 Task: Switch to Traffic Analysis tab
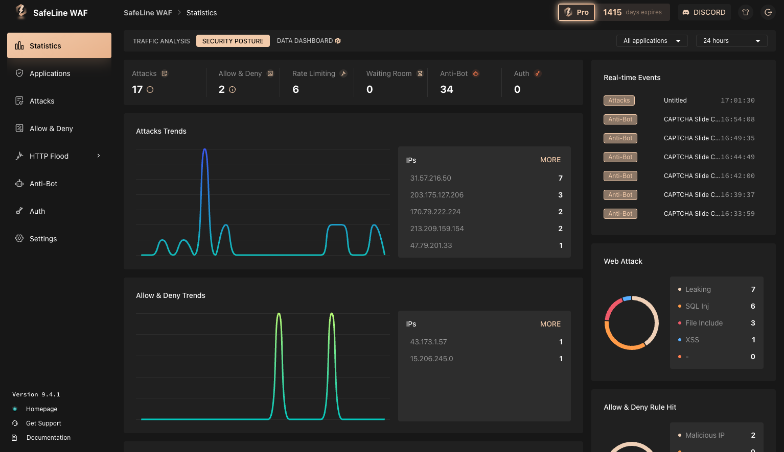coord(162,41)
